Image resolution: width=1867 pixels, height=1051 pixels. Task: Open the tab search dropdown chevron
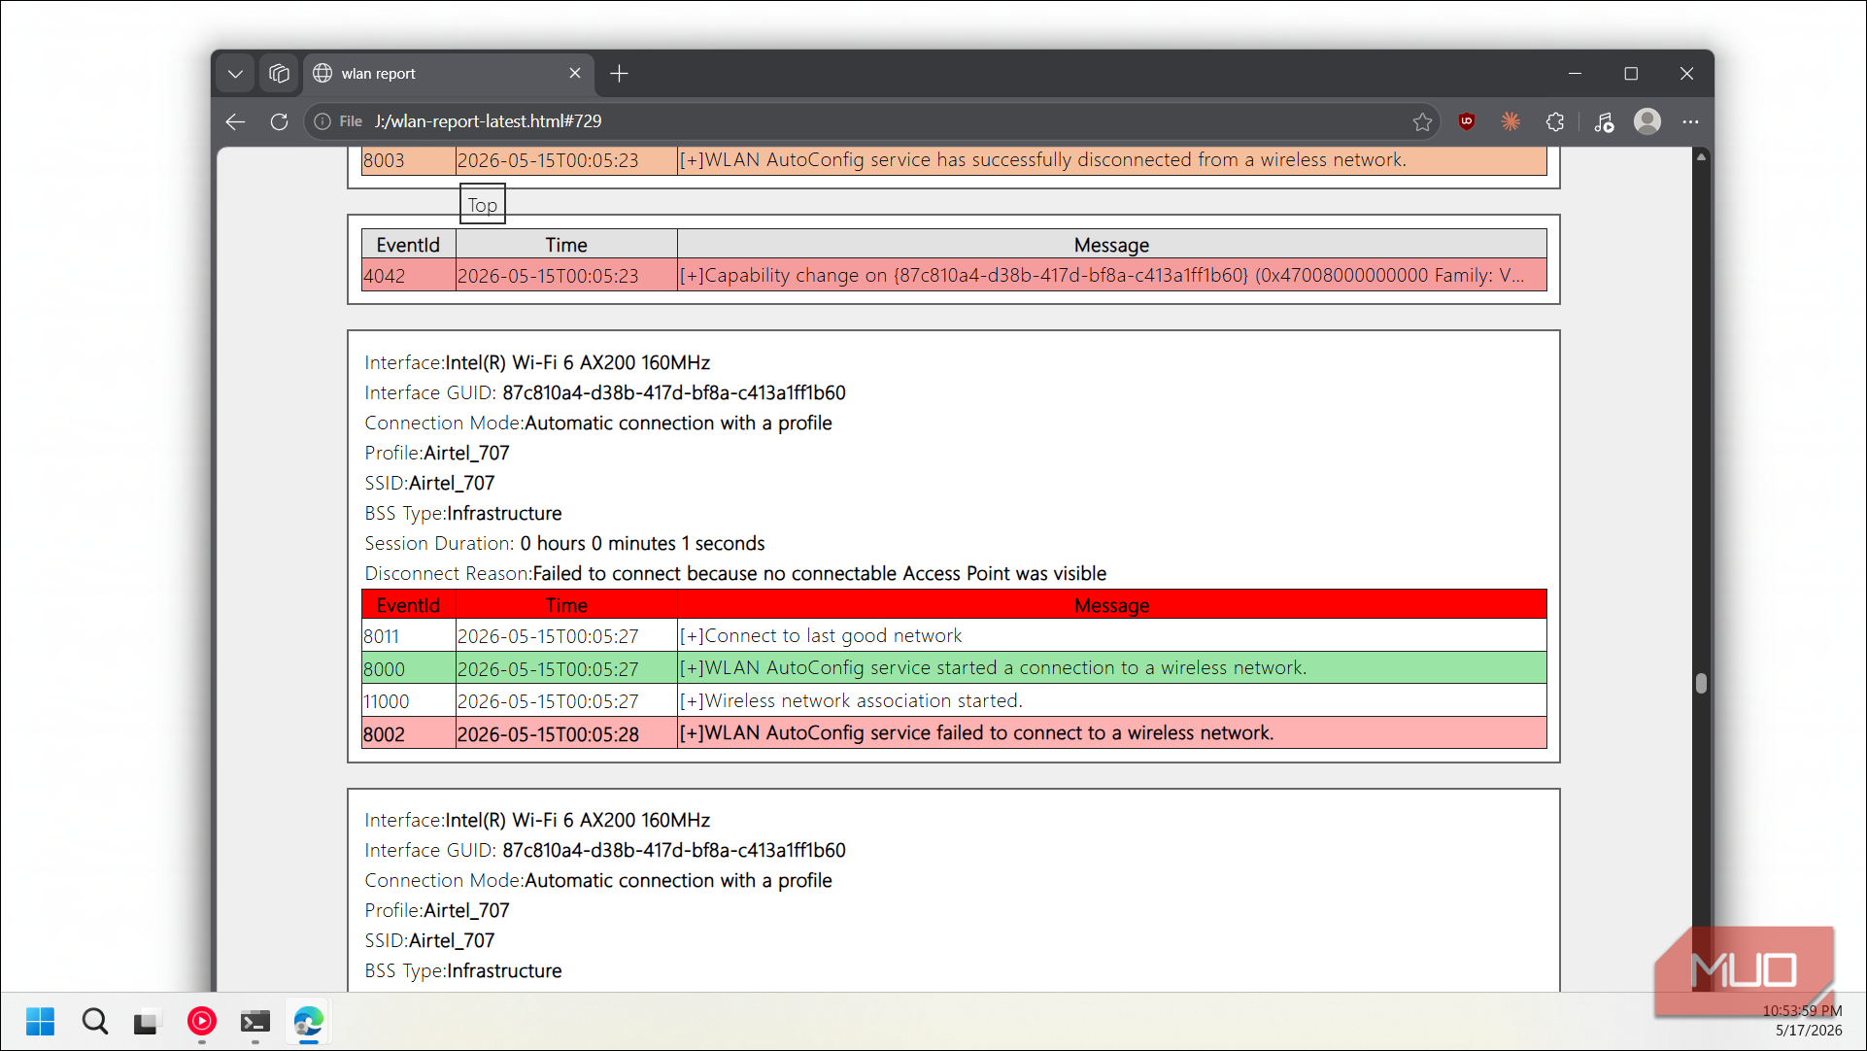pos(235,74)
